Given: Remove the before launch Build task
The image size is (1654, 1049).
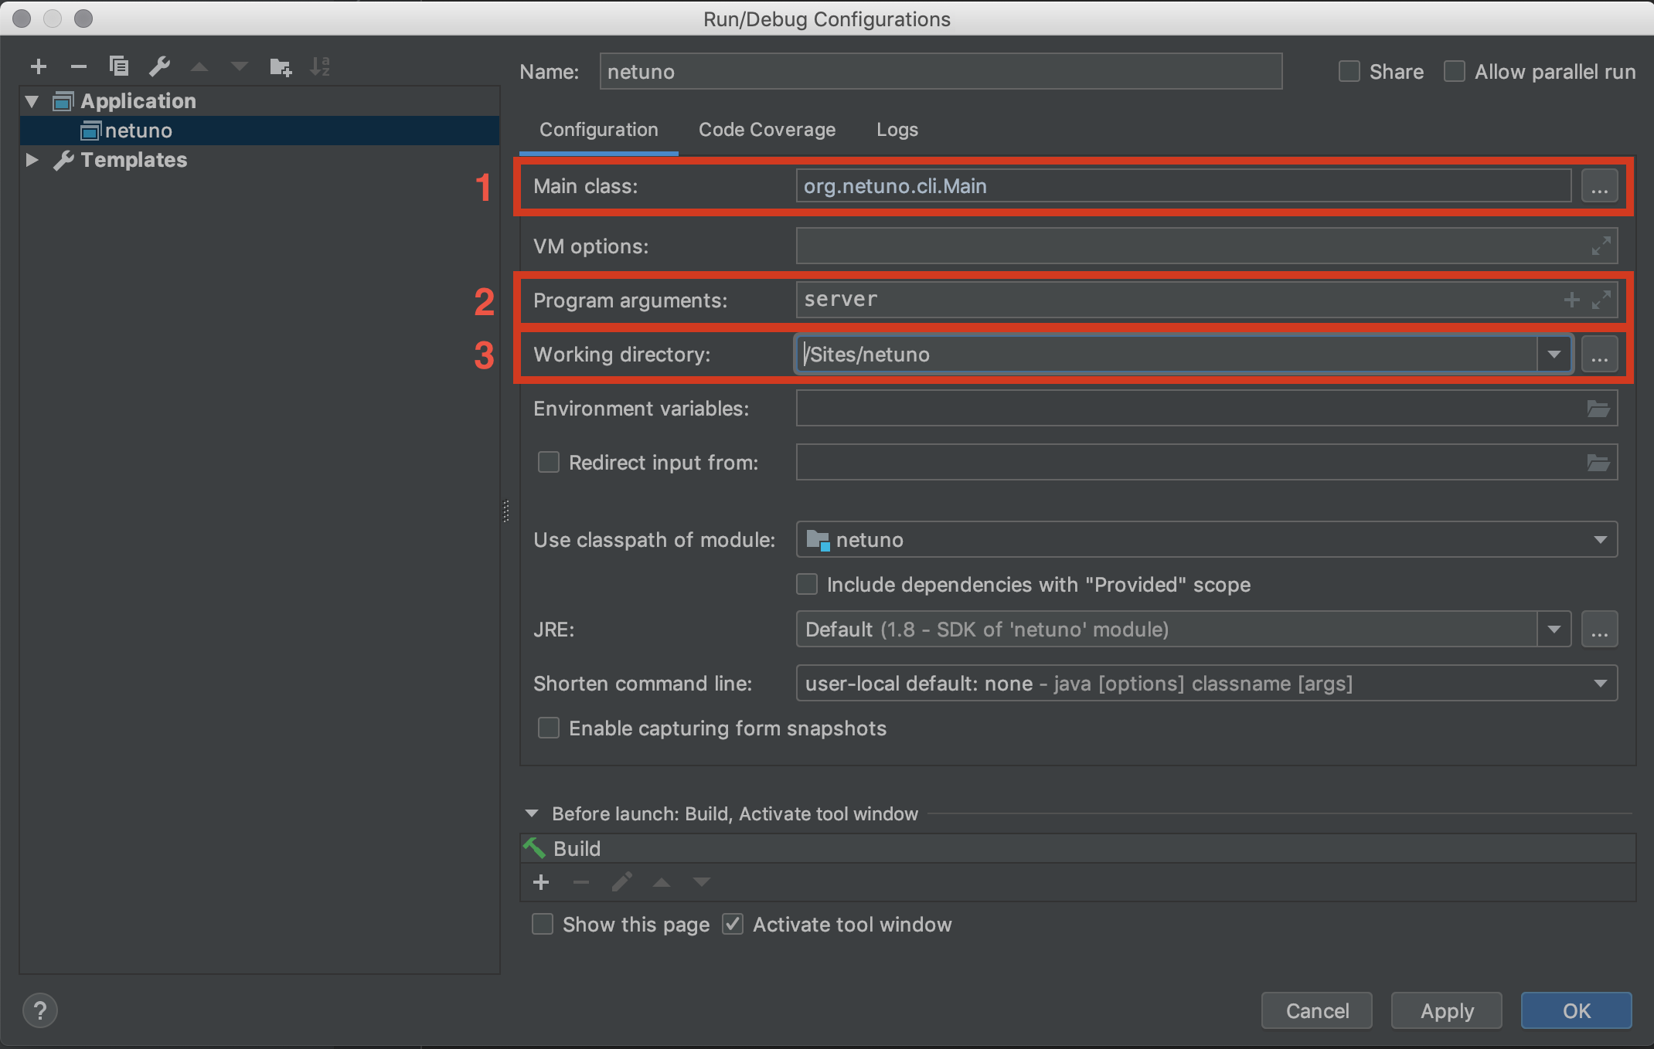Looking at the screenshot, I should click(x=581, y=882).
